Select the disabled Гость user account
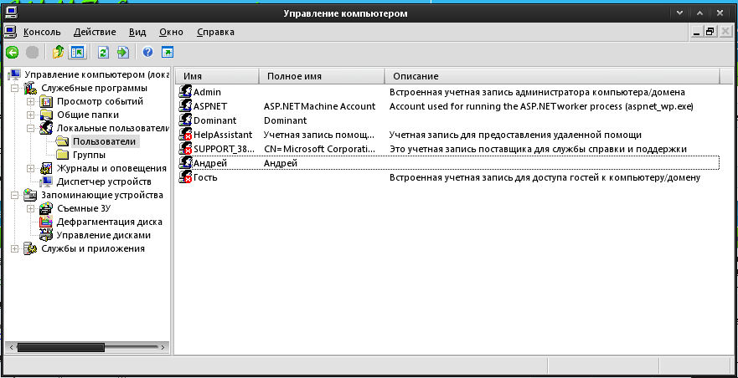 (205, 177)
